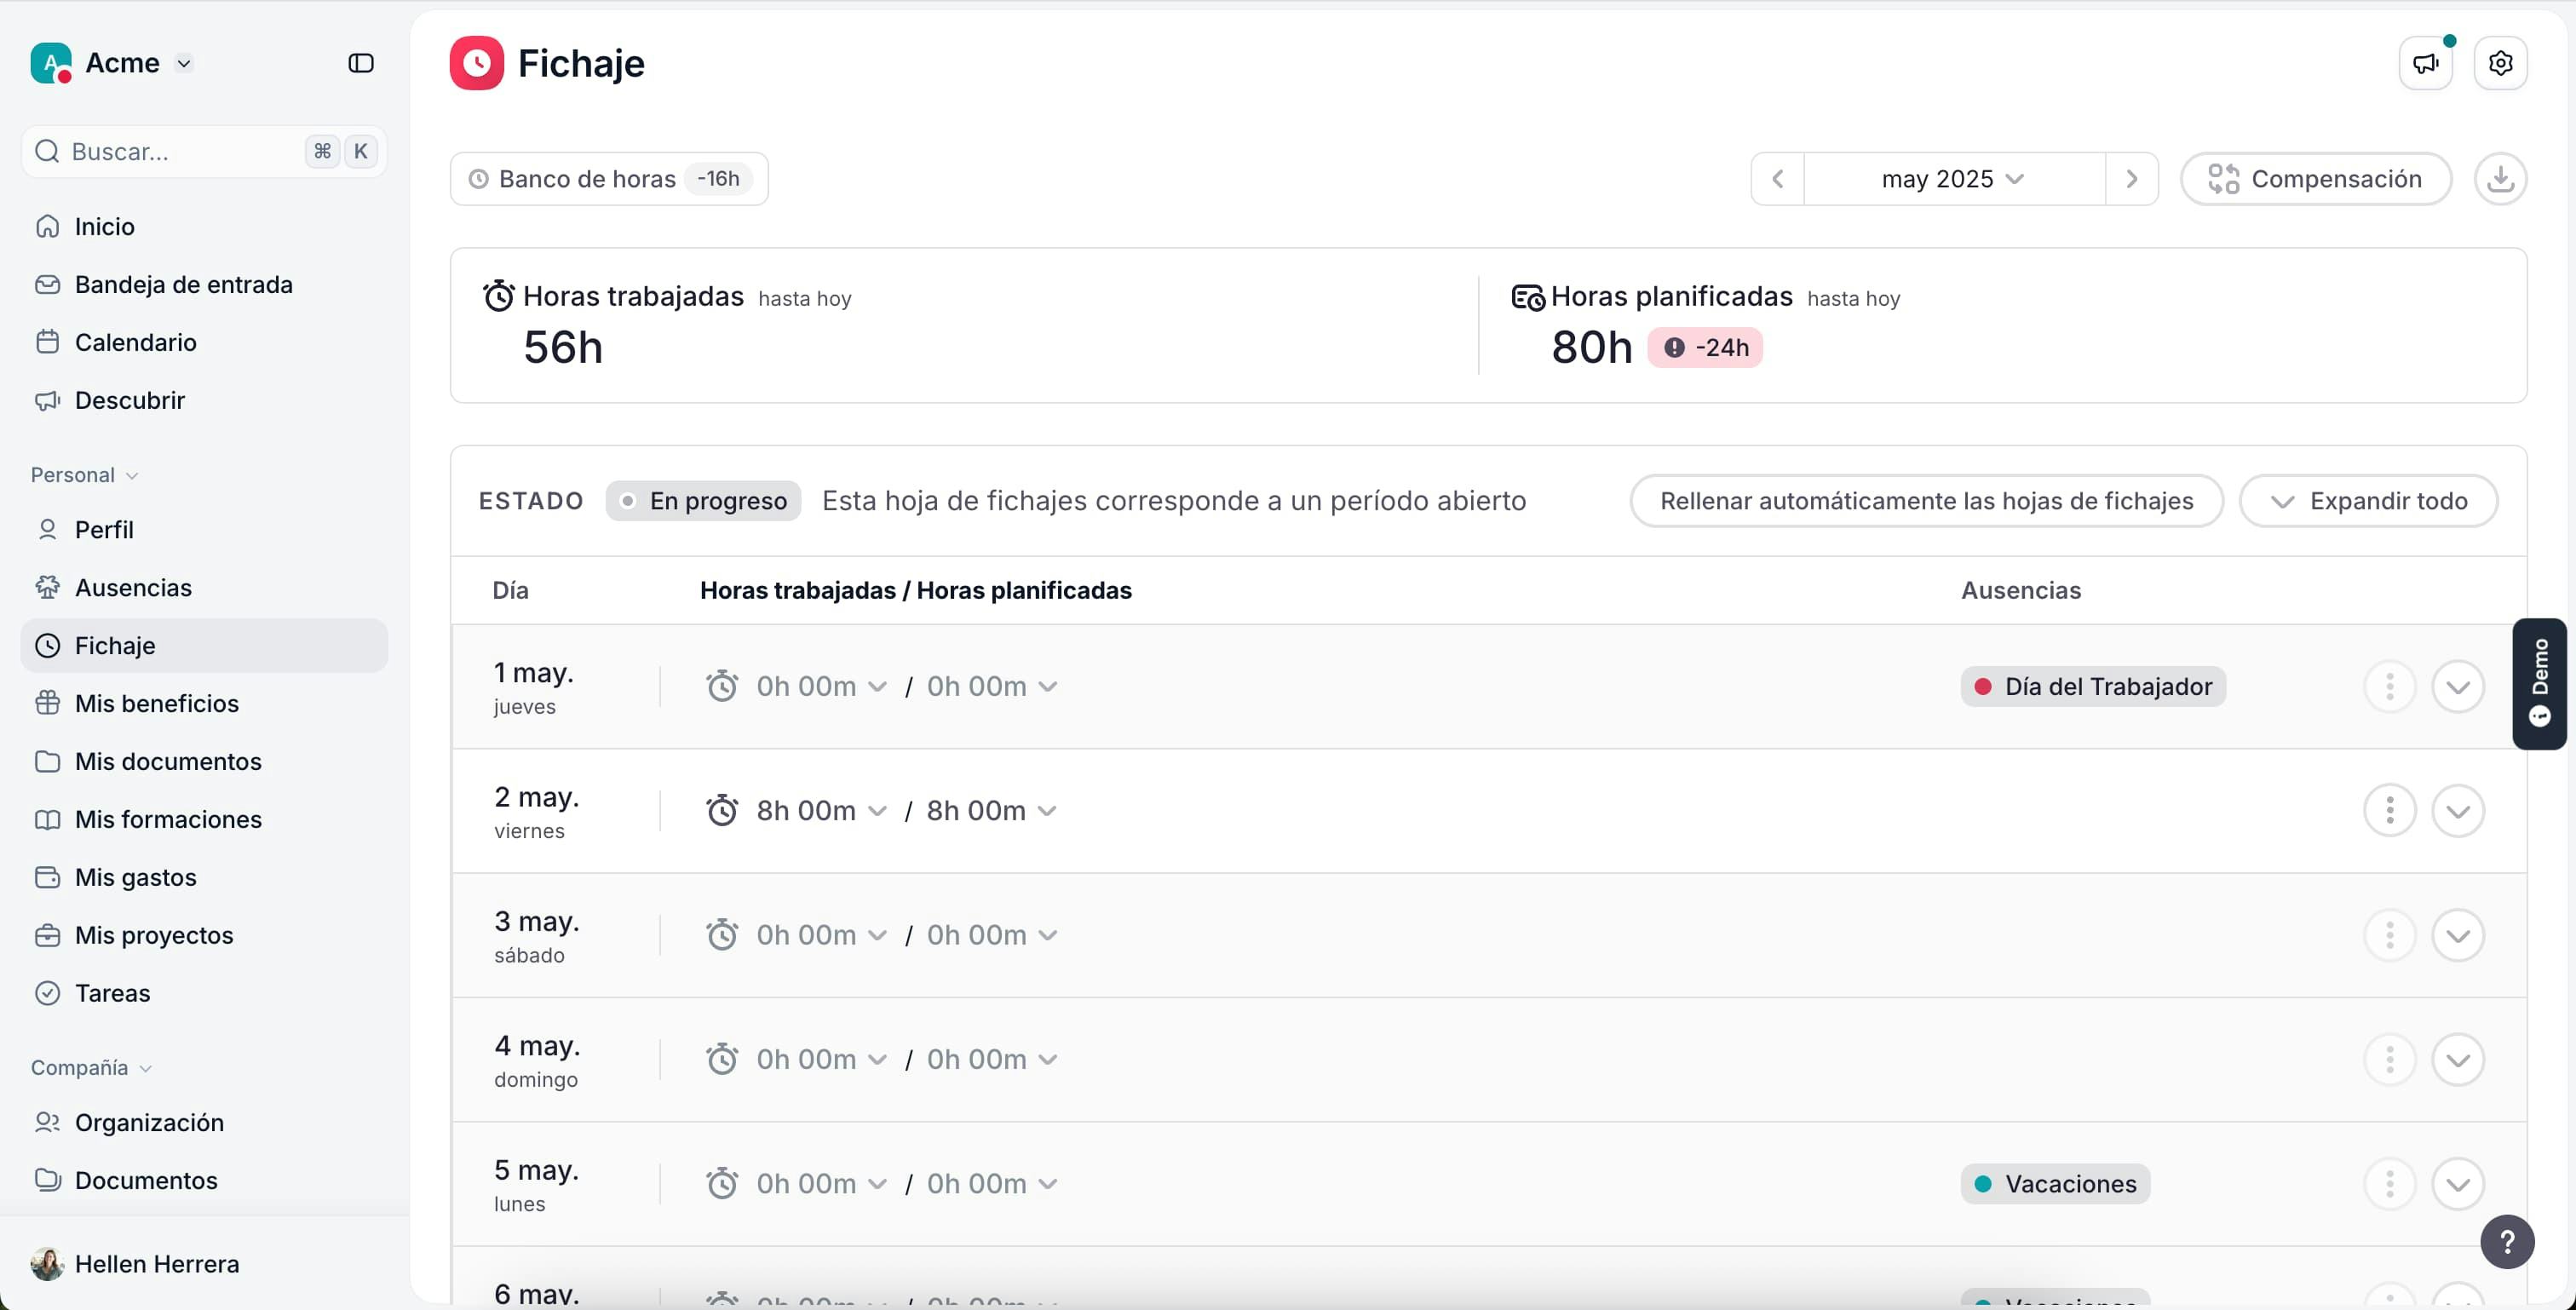
Task: Collapse the Personal sidebar section
Action: pos(84,475)
